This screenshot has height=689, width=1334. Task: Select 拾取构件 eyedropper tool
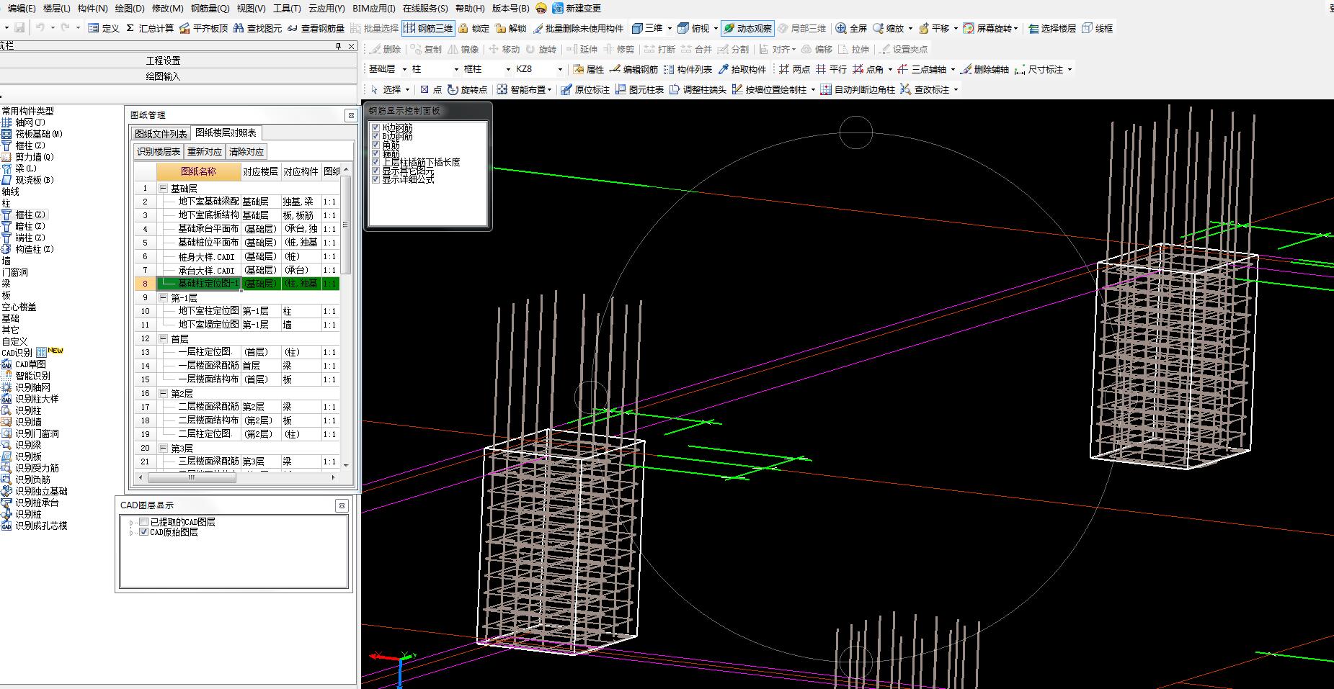coord(742,69)
